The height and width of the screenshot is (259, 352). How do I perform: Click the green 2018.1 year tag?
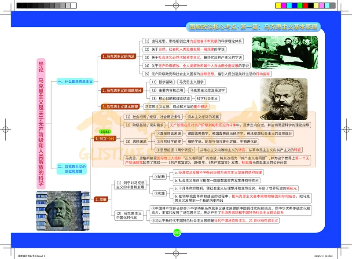click(105, 131)
